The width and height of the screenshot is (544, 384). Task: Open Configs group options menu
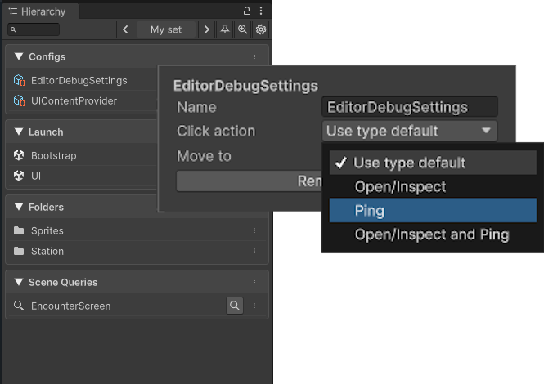click(x=254, y=56)
